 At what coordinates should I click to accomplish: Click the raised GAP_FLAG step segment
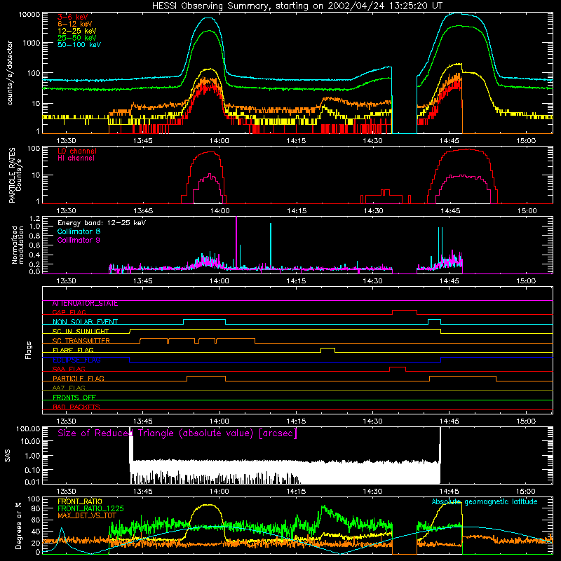coord(405,311)
